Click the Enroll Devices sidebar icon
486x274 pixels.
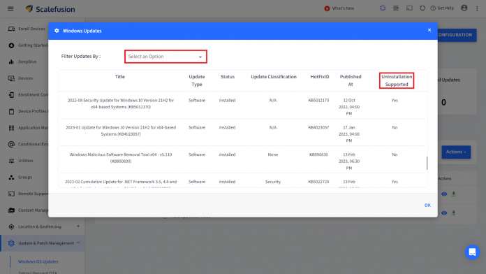pyautogui.click(x=11, y=29)
